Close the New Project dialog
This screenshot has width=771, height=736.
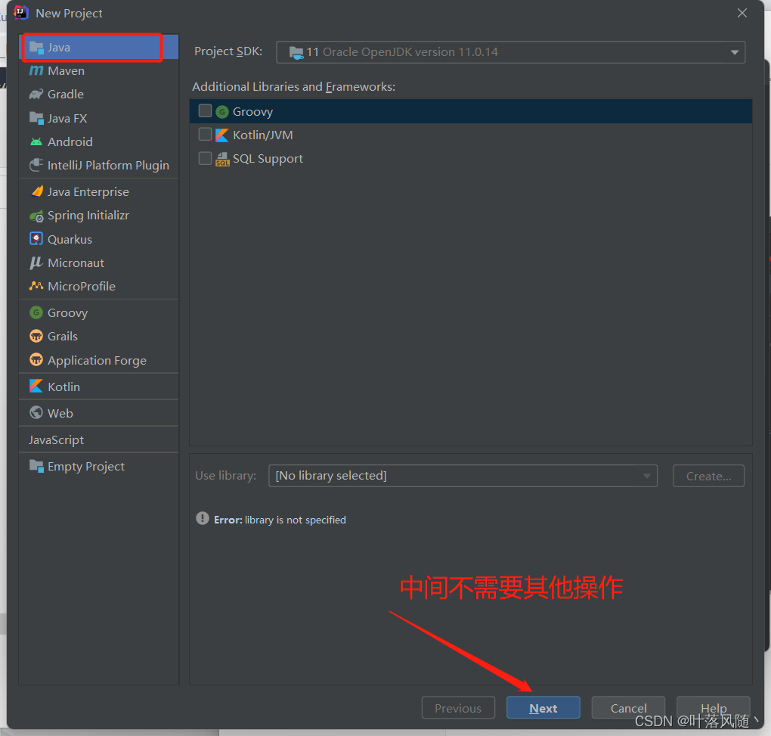pos(742,13)
